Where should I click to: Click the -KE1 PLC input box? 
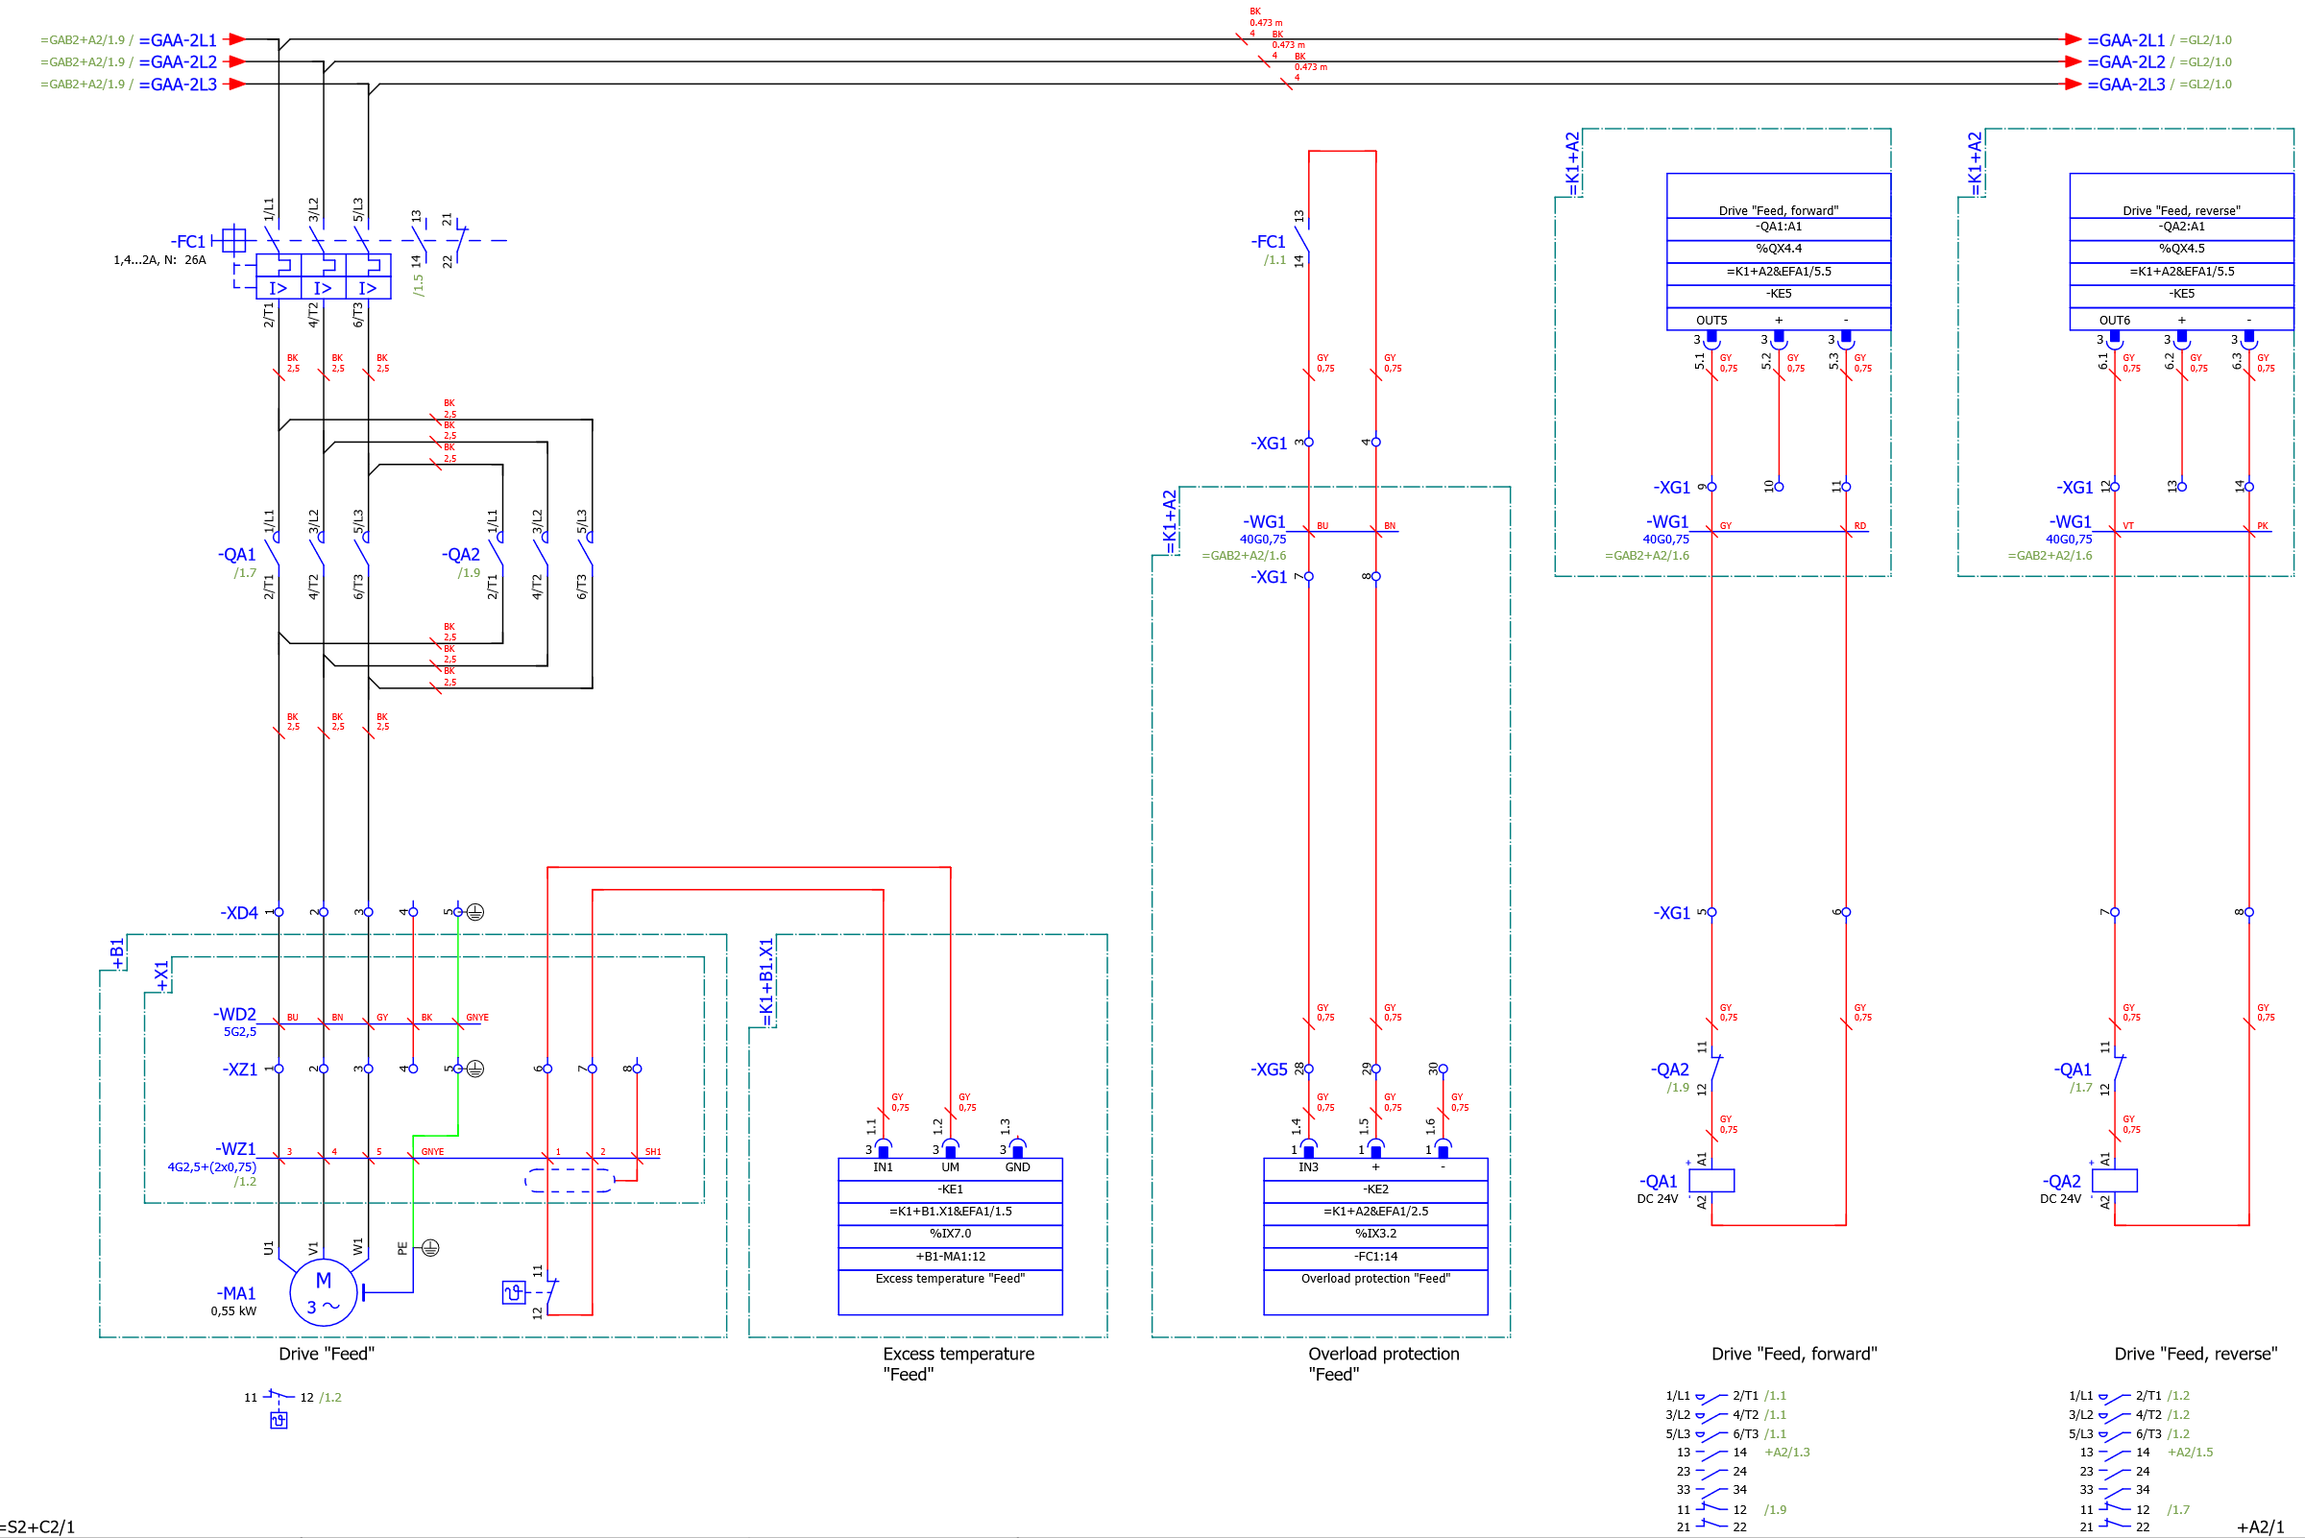pyautogui.click(x=950, y=1236)
